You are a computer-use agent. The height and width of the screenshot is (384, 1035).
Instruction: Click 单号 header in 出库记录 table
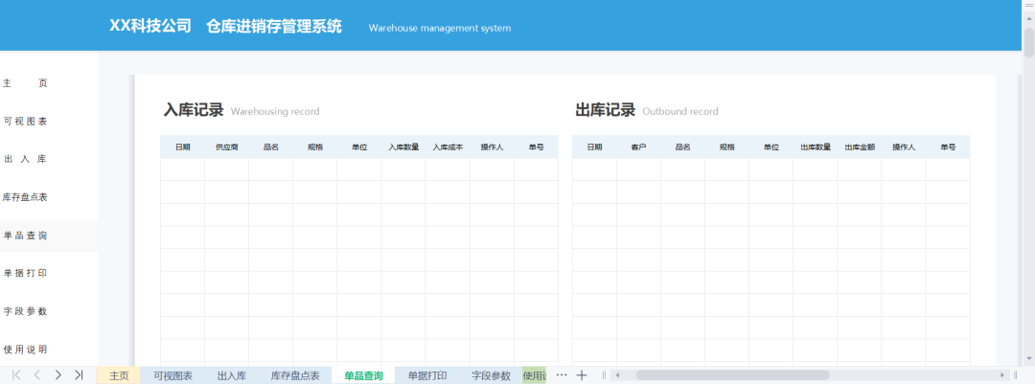point(948,147)
